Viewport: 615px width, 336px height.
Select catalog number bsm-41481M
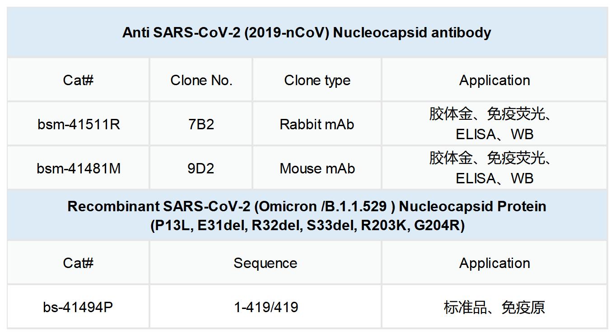click(79, 168)
